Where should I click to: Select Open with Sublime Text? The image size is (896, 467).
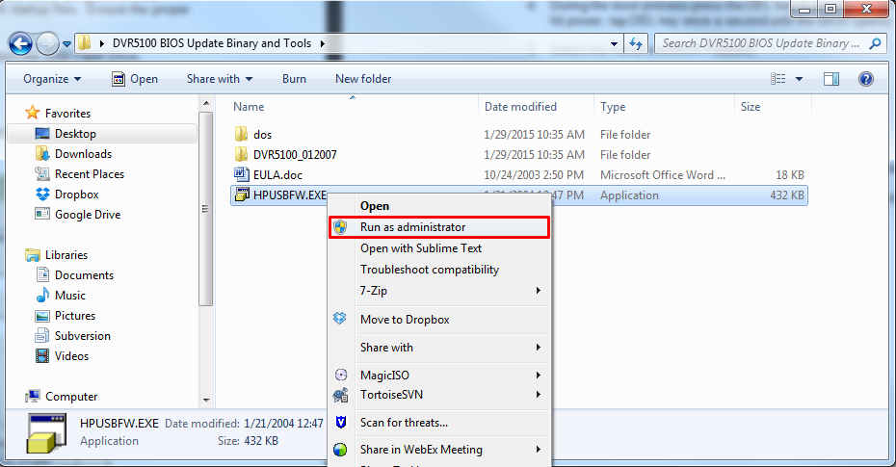421,248
